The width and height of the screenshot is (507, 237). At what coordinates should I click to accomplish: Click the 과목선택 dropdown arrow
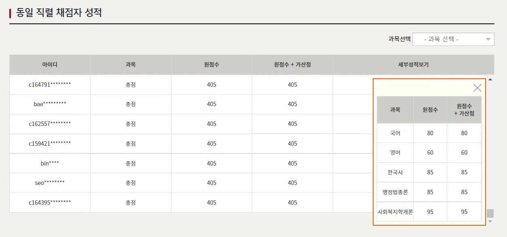(x=488, y=39)
